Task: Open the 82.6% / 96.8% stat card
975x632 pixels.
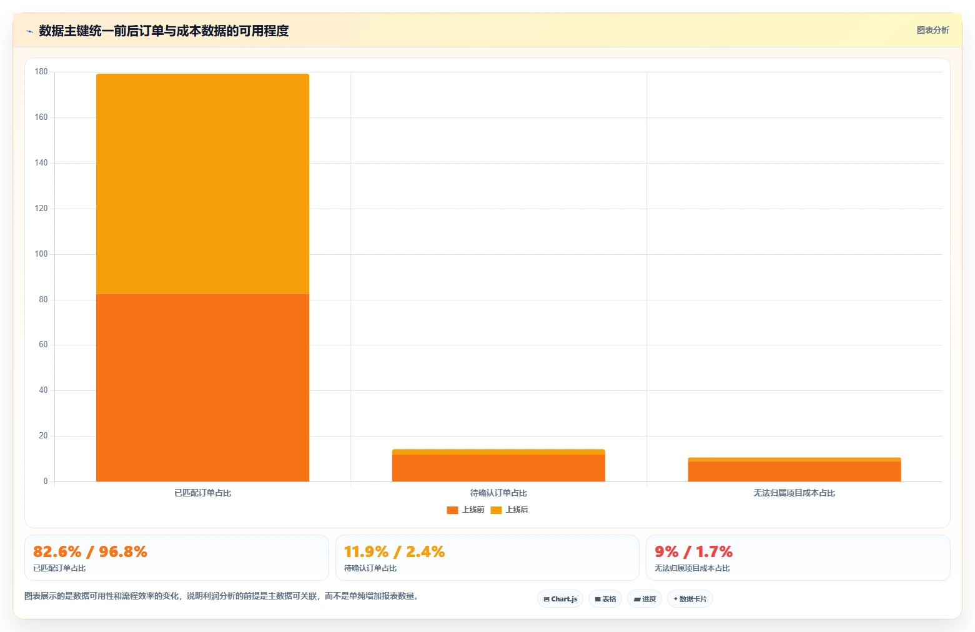Action: pyautogui.click(x=177, y=558)
